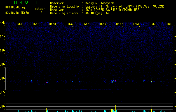Click the 0556 time marker
Viewport: 176px width, 112px height.
103,24
